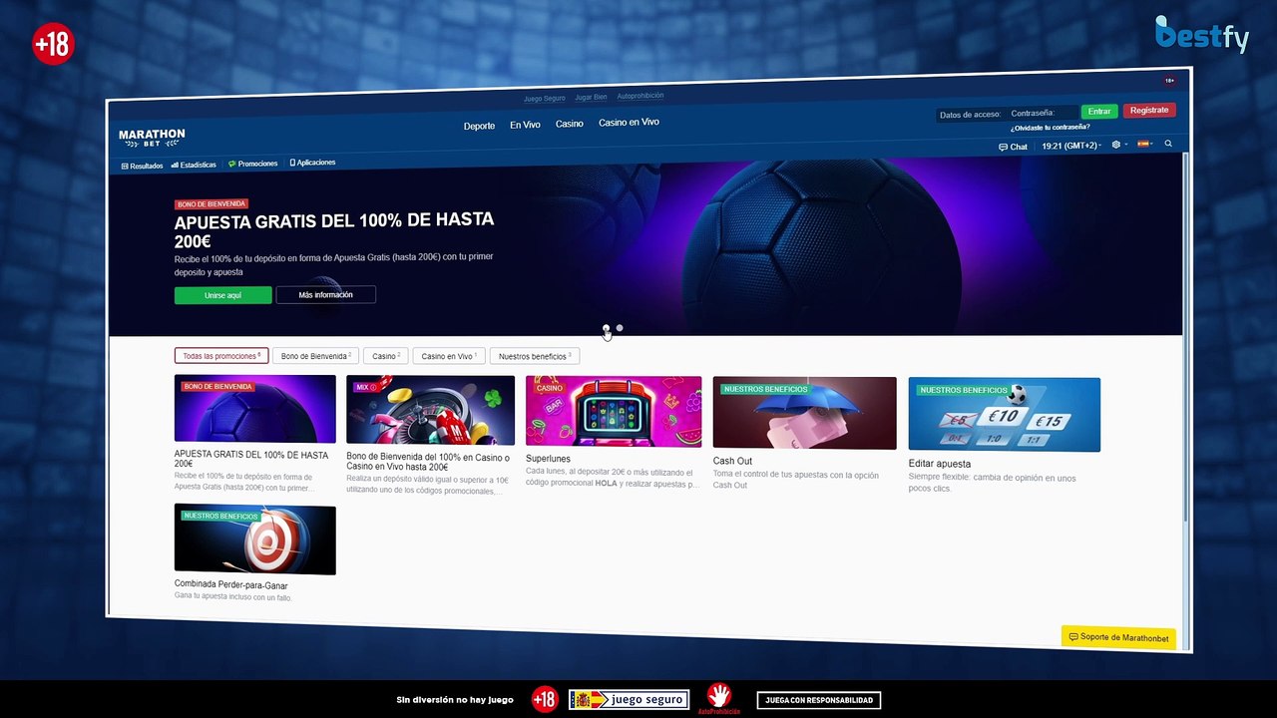Follow the Autoprohibición top link

640,96
